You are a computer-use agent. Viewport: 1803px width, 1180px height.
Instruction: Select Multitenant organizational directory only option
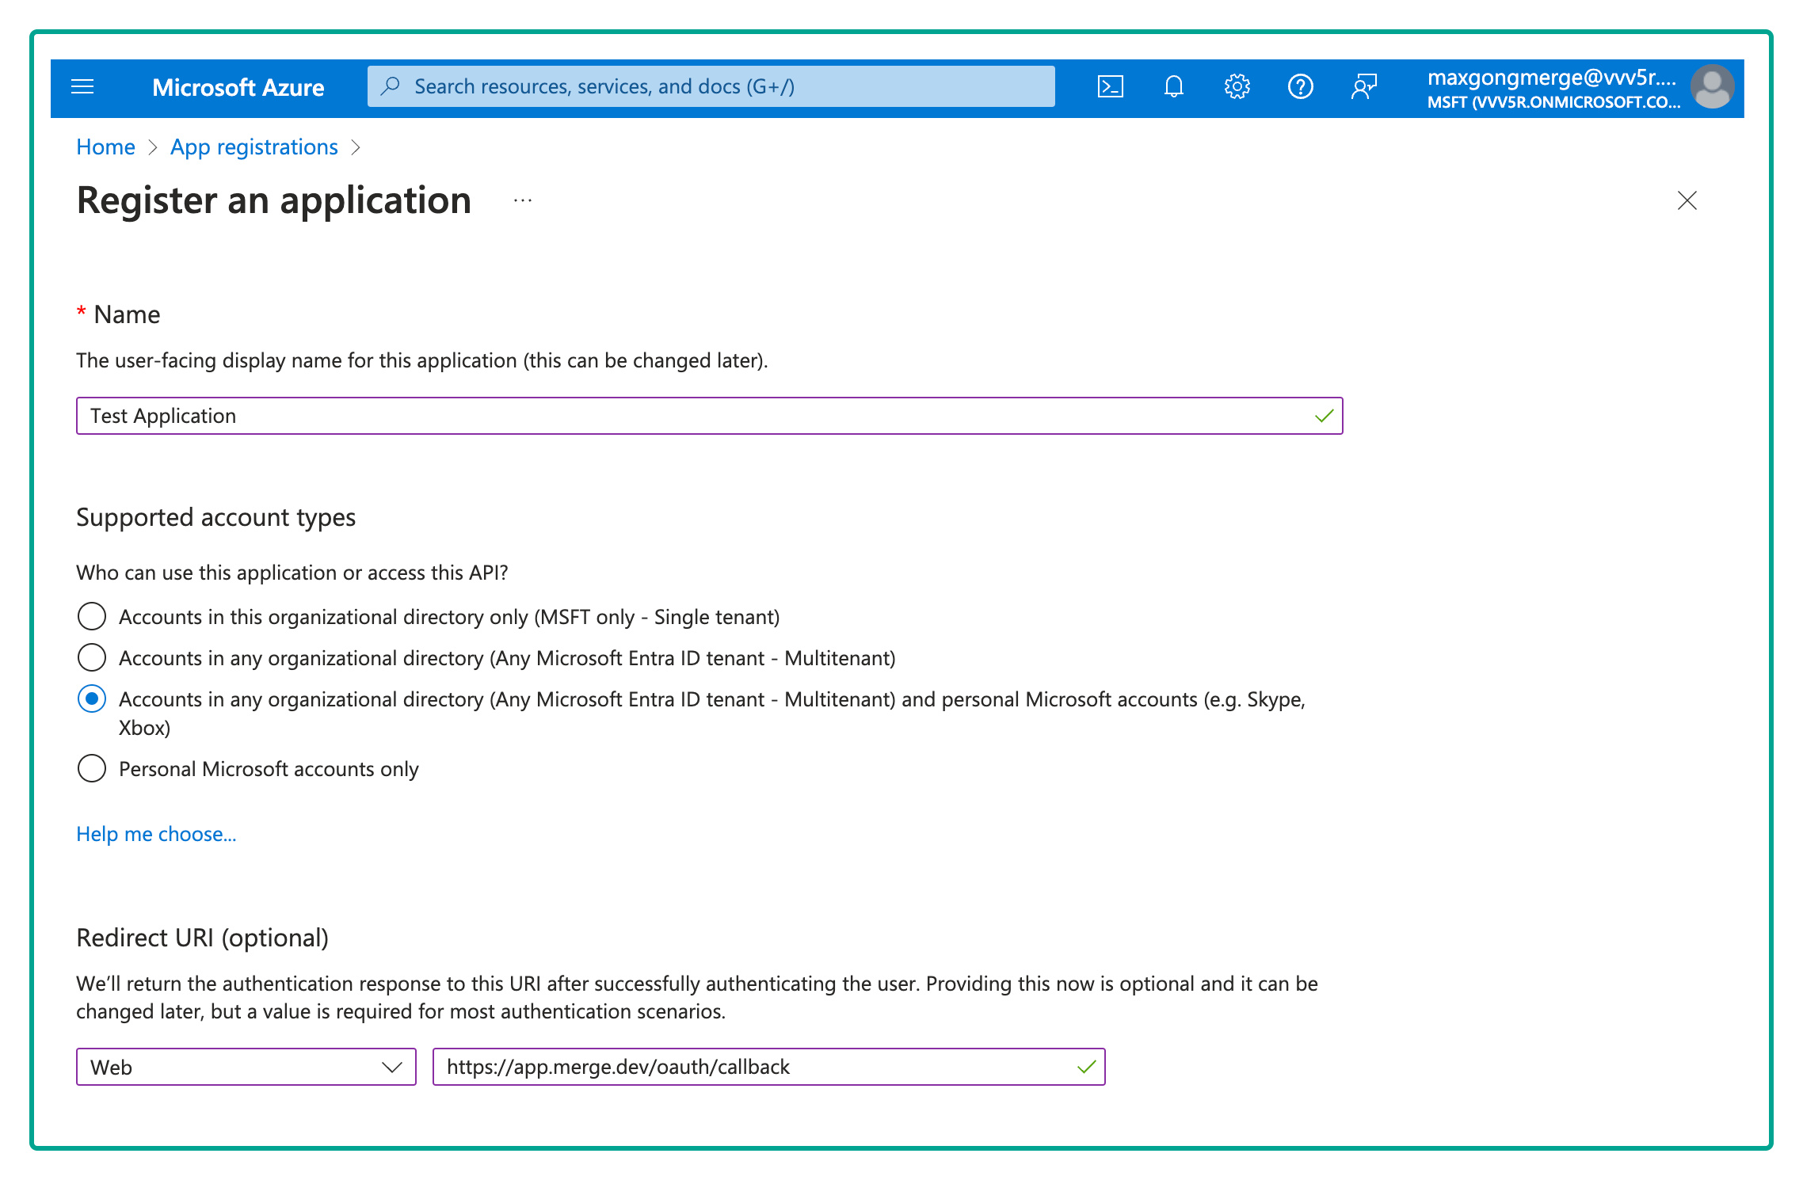coord(92,657)
